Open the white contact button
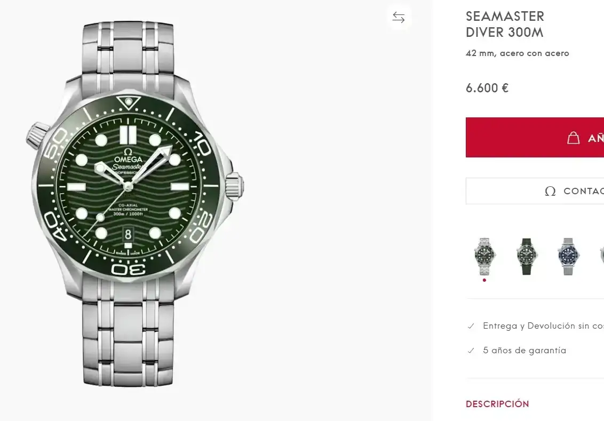 [x=535, y=191]
